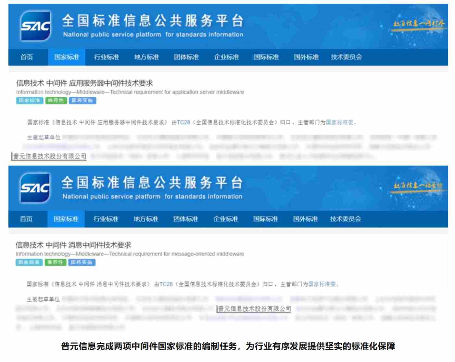Click the 即将实施 badge under message middleware title

tap(82, 262)
